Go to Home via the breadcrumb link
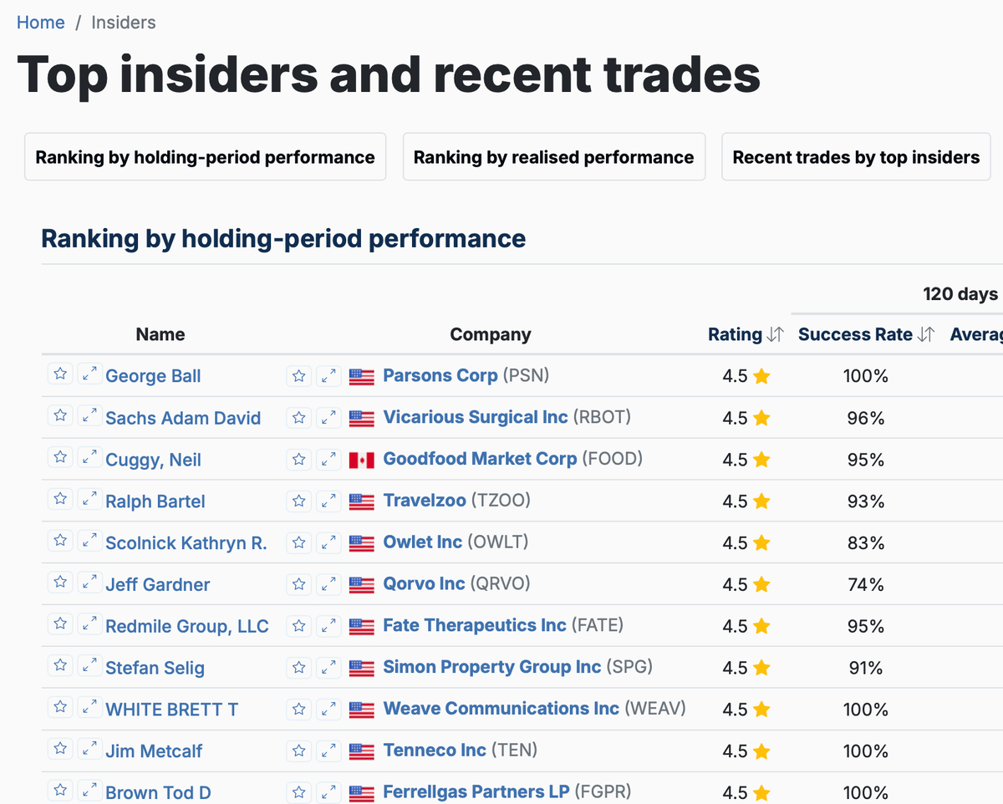The height and width of the screenshot is (804, 1003). [x=40, y=23]
